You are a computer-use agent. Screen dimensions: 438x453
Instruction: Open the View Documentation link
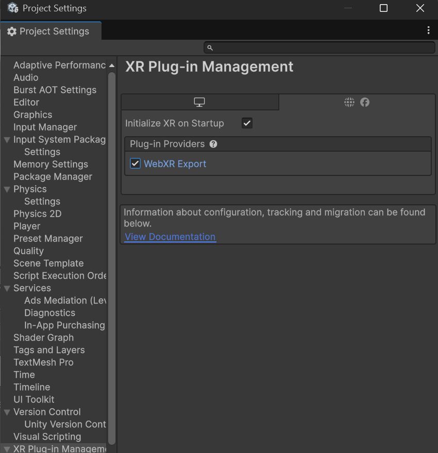click(x=170, y=237)
